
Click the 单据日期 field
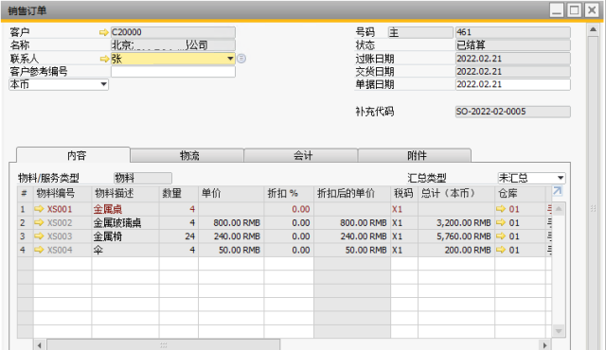(x=513, y=84)
